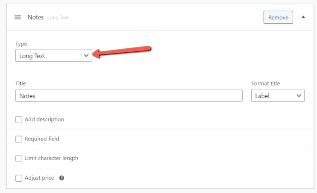Enable the Add description checkbox
Image resolution: width=317 pixels, height=193 pixels.
19,120
